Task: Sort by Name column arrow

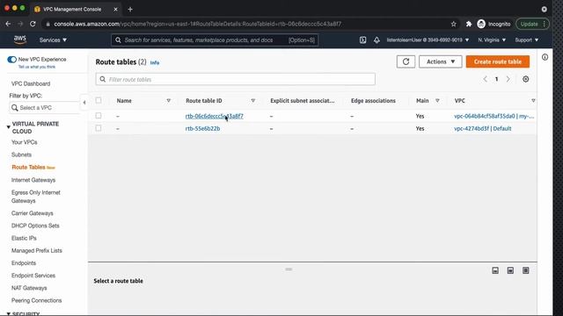Action: [x=168, y=101]
